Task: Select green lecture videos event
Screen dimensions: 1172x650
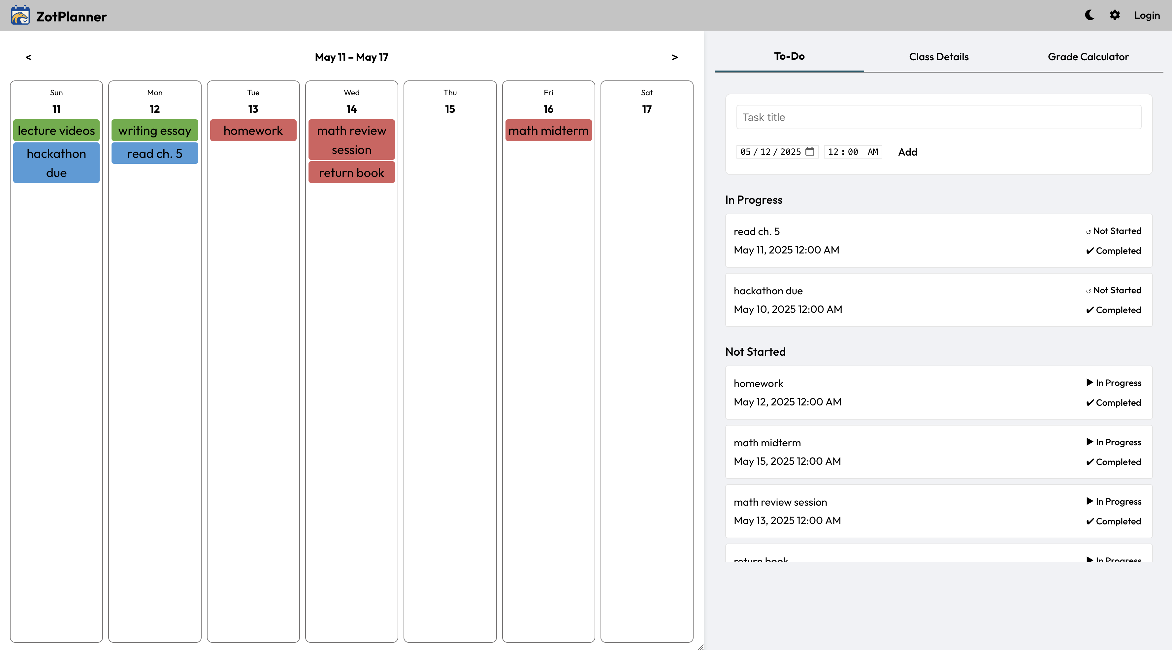Action: (x=56, y=131)
